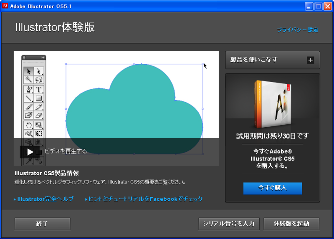Click the Illustrator CS5製品情報 heading
This screenshot has height=239, width=334.
pyautogui.click(x=47, y=173)
